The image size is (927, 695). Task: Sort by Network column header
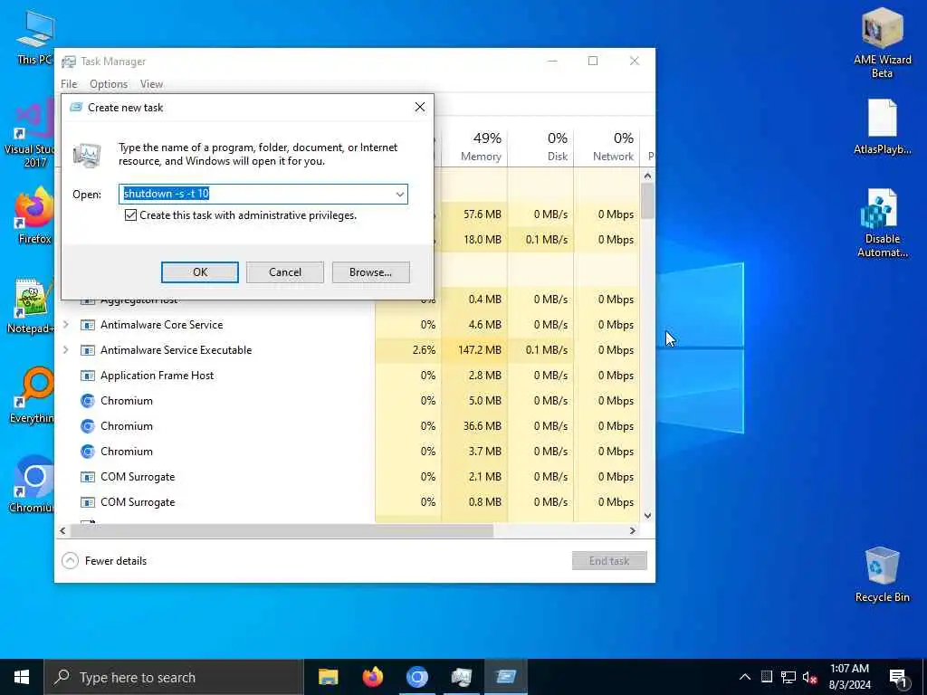(x=607, y=147)
